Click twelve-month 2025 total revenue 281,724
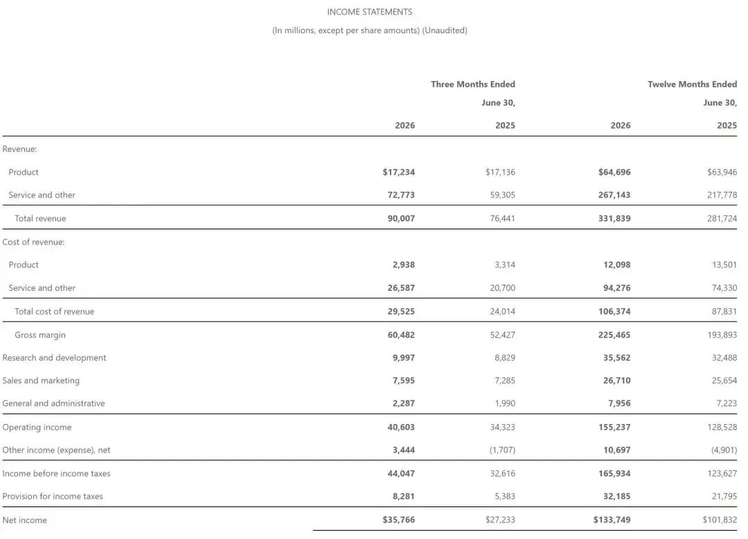This screenshot has width=748, height=539. (722, 218)
